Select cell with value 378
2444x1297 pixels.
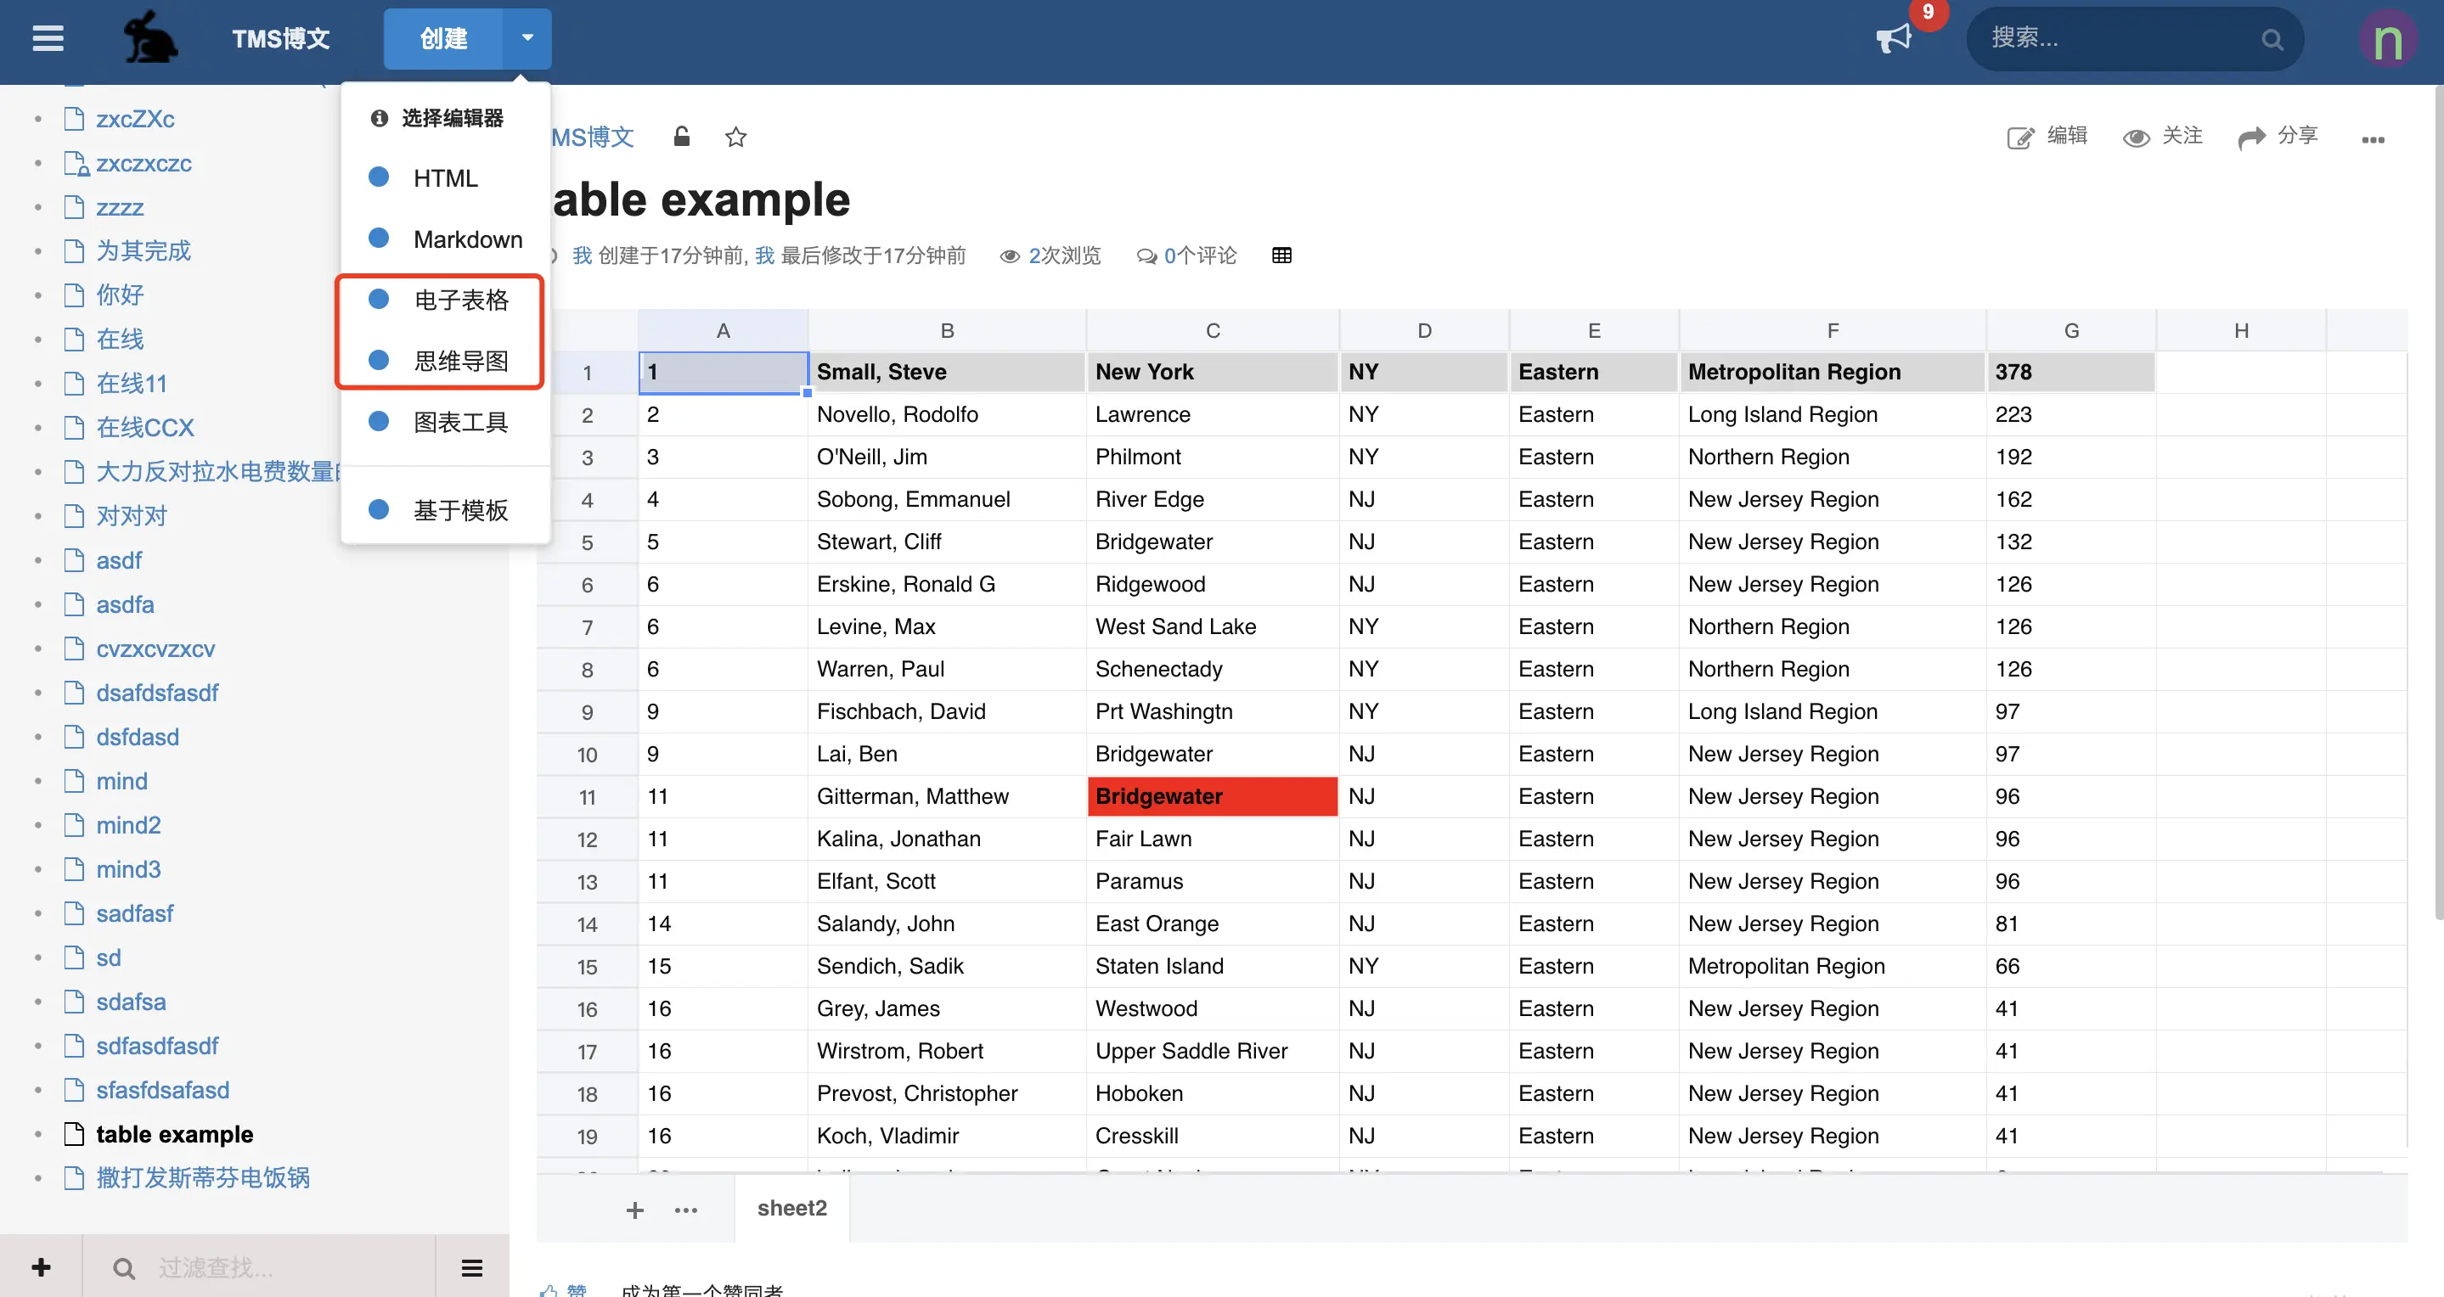pyautogui.click(x=2070, y=372)
